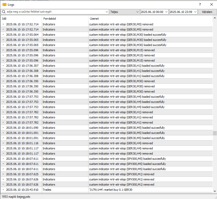Select the 10:18:07.625 timestamp entry
The image size is (217, 199).
pos(22,174)
